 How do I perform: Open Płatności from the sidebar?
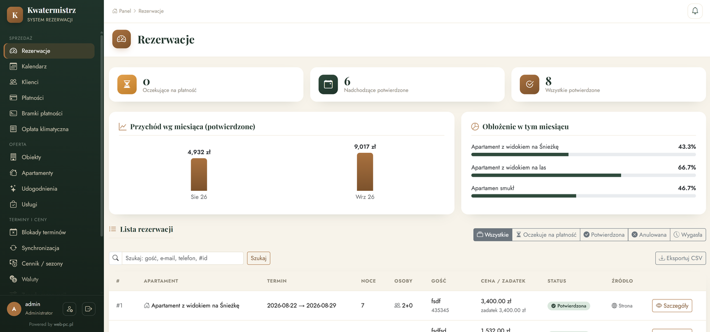pyautogui.click(x=49, y=98)
